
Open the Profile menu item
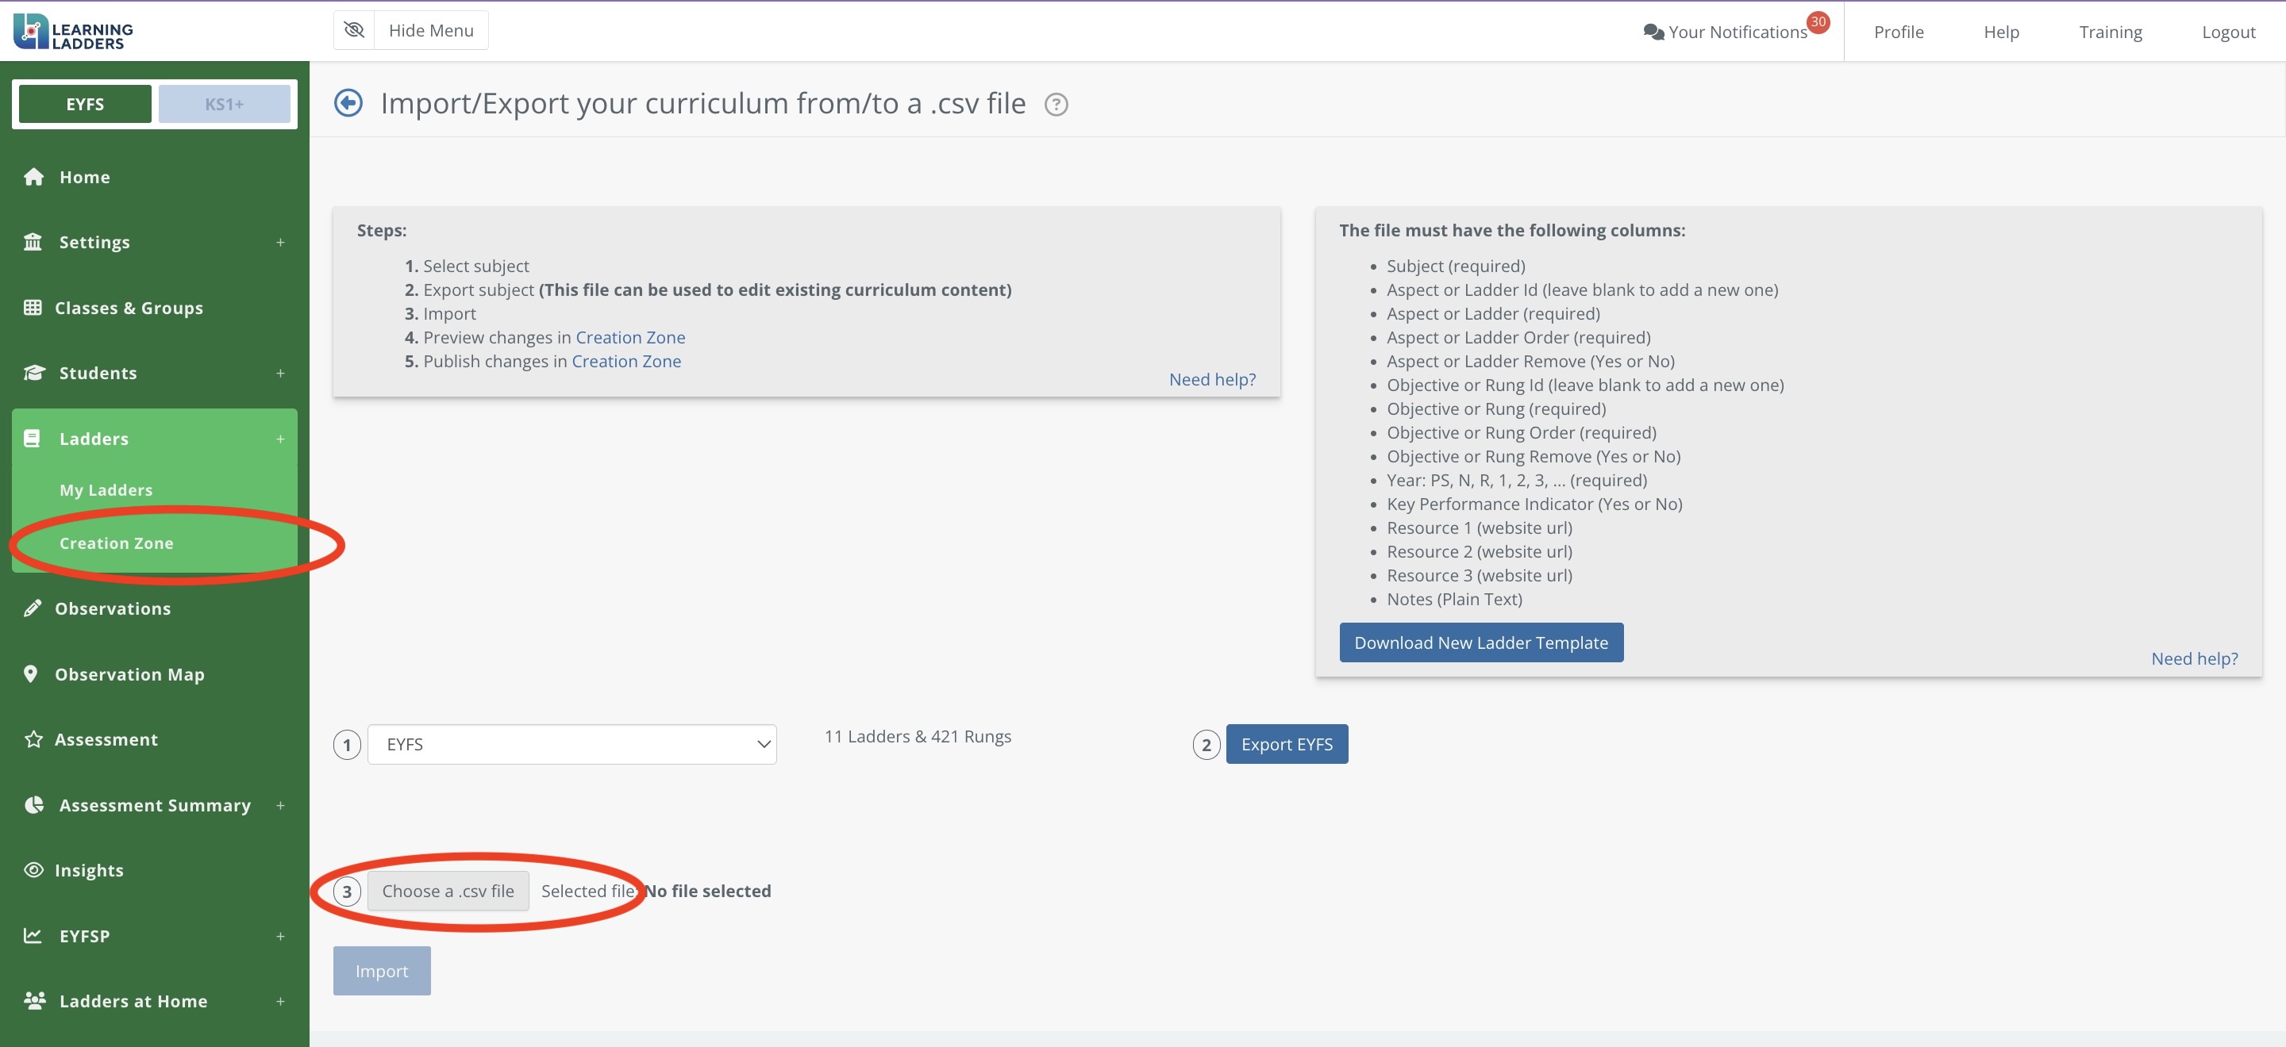point(1898,32)
